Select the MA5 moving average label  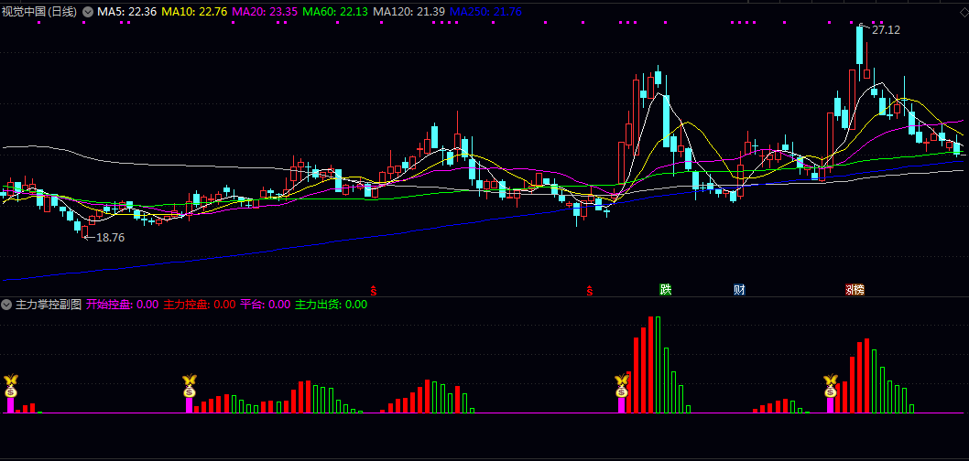point(127,12)
